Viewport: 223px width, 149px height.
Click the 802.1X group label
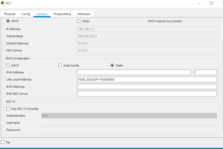pos(11,102)
